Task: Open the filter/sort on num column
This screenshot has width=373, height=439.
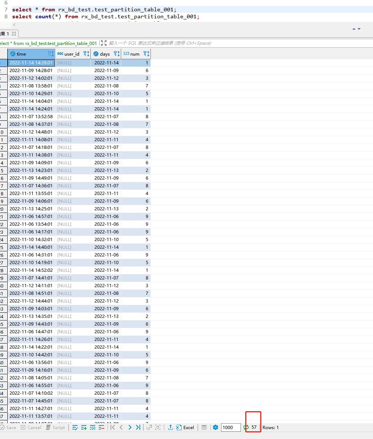Action: [x=146, y=54]
